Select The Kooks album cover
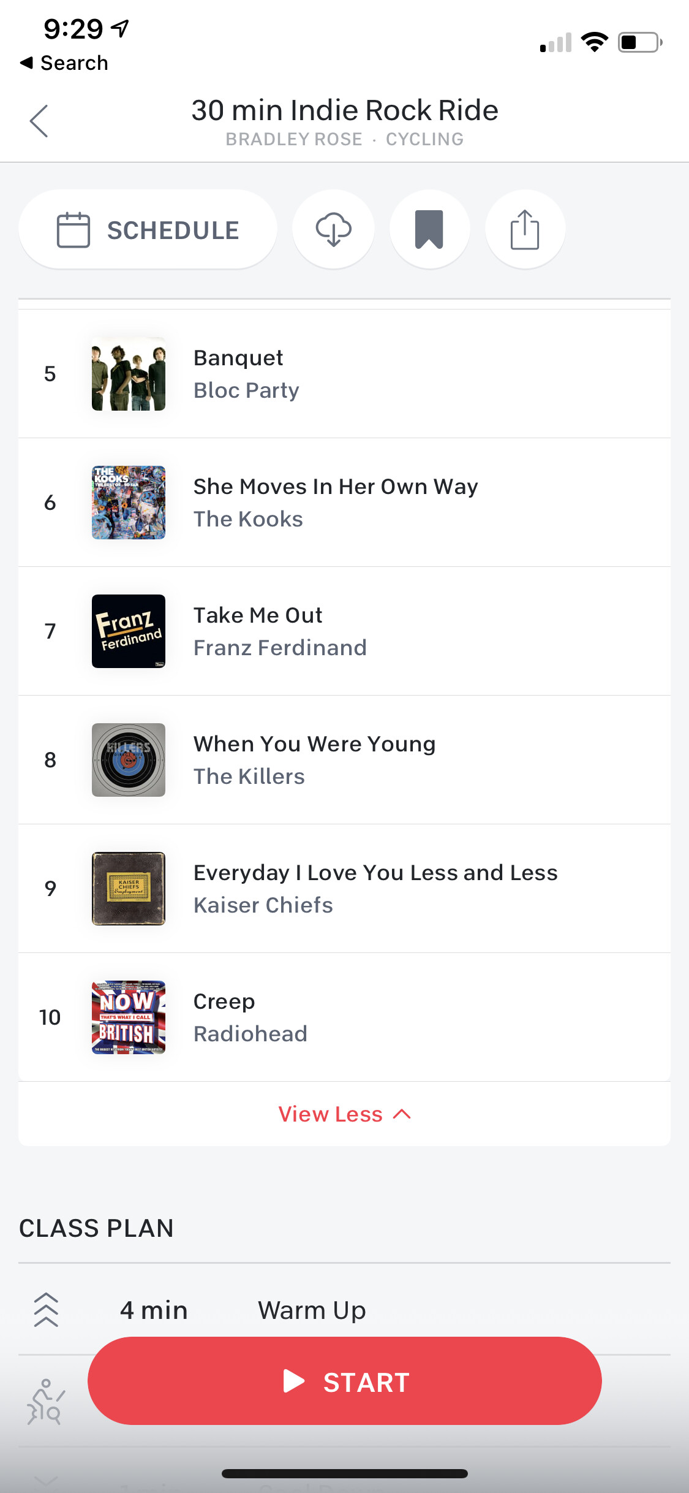689x1493 pixels. click(129, 503)
